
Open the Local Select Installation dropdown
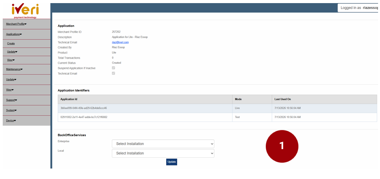click(x=163, y=153)
